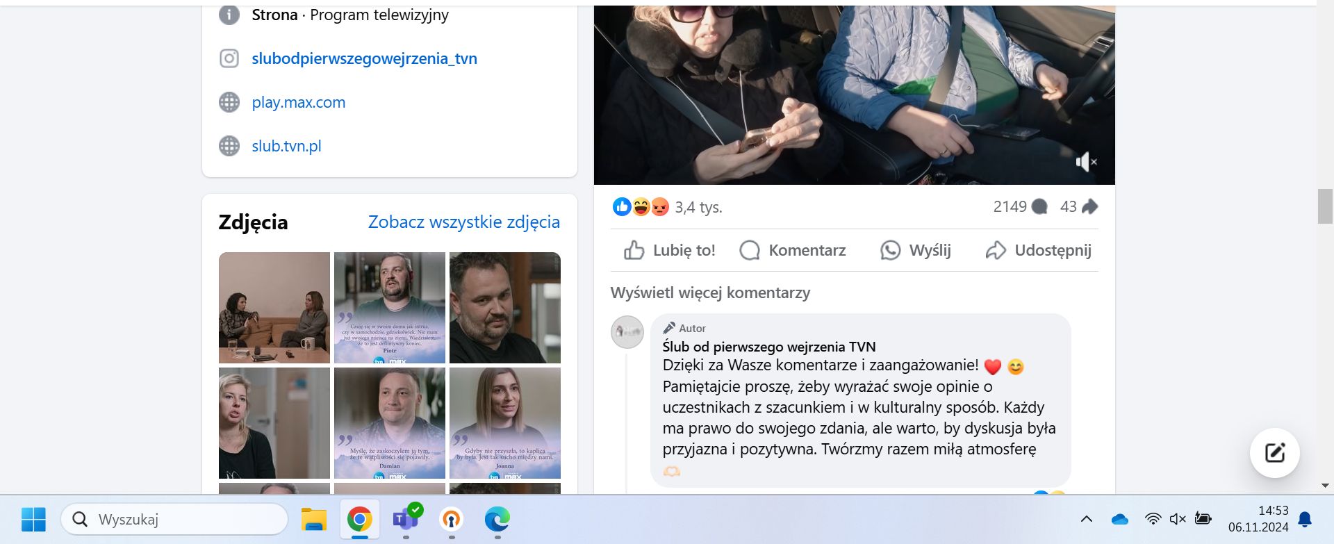Image resolution: width=1334 pixels, height=544 pixels.
Task: Open photo of bearded man in dark shirt
Action: point(505,308)
